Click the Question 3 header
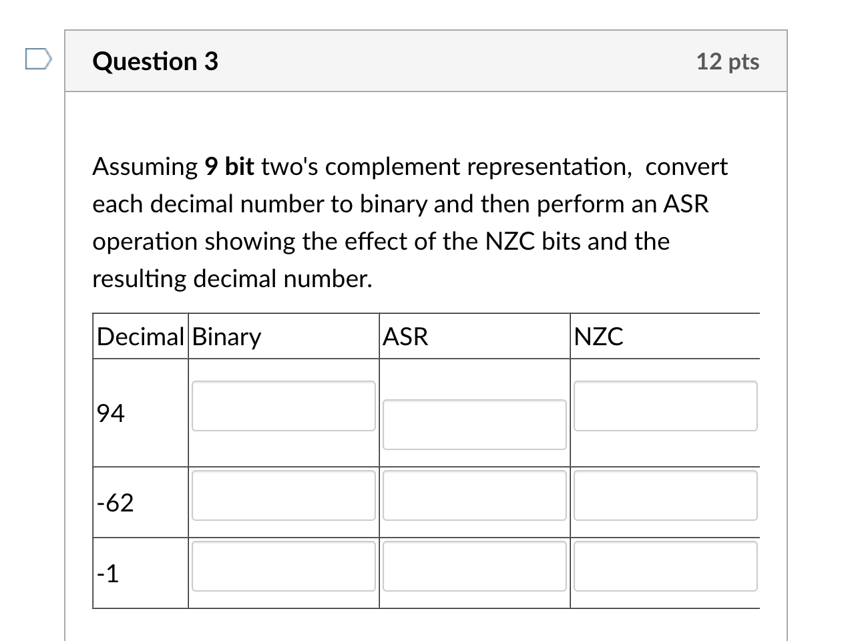This screenshot has height=641, width=852. (155, 61)
